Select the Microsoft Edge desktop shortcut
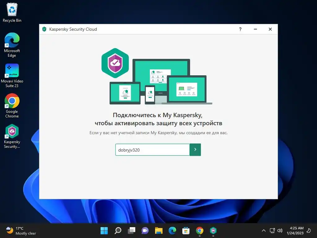The height and width of the screenshot is (238, 317). click(12, 45)
